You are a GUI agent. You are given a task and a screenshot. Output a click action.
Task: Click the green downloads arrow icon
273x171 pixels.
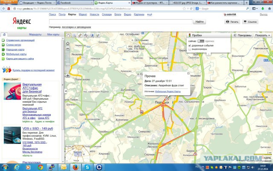(x=263, y=9)
